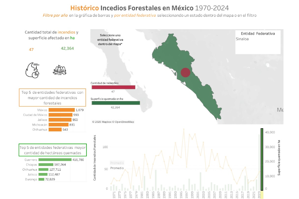Select the 1985 bar in the yearly chart
This screenshot has height=199, width=299.
point(155,180)
